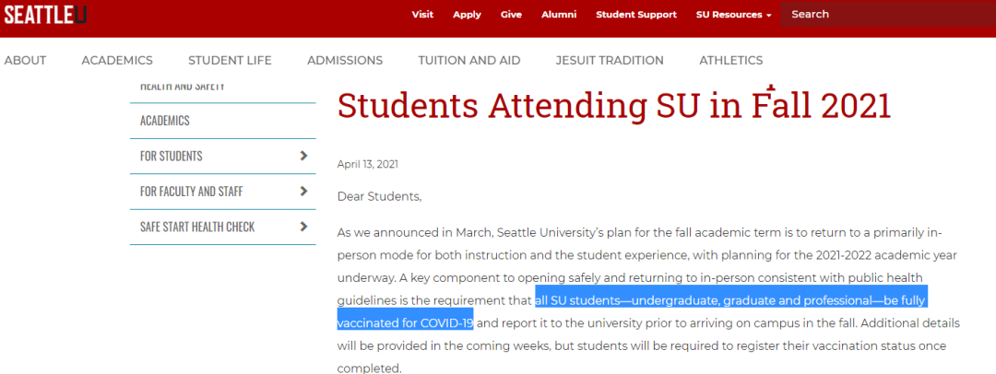Click the Seattle U logo
The height and width of the screenshot is (374, 996).
coord(44,14)
